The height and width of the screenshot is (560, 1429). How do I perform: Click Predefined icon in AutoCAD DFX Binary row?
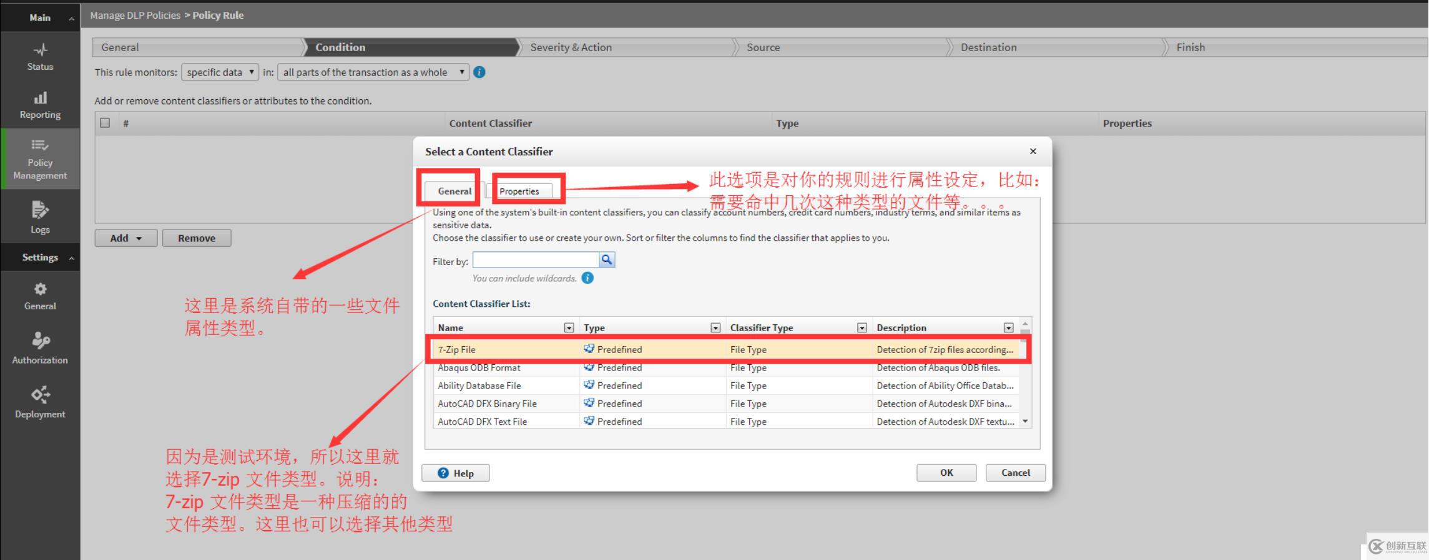(589, 403)
